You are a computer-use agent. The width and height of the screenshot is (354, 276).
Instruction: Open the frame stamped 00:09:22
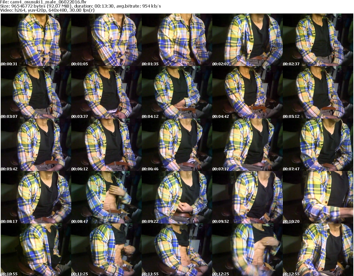point(177,198)
